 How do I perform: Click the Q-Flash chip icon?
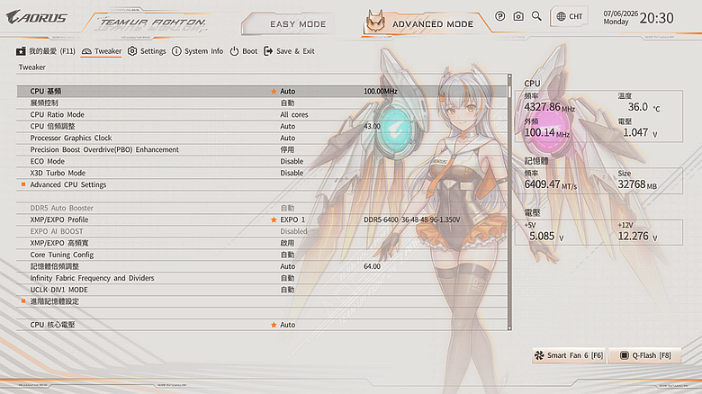coord(624,355)
